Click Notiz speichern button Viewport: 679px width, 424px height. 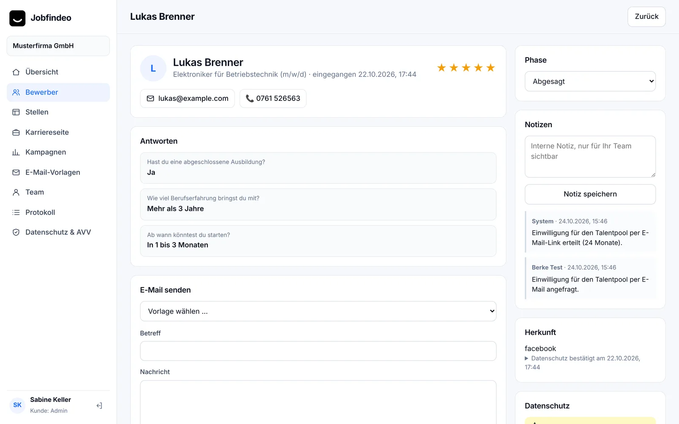(x=590, y=194)
